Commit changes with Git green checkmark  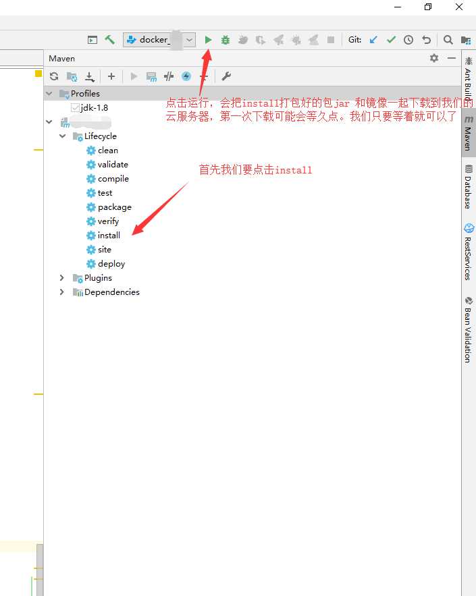coord(391,40)
